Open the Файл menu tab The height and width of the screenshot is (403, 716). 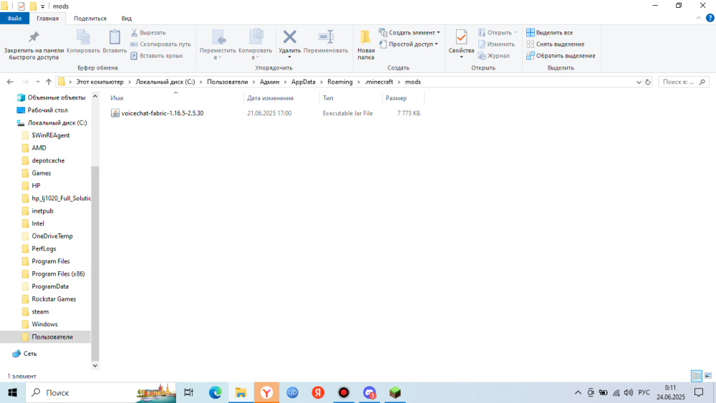[x=14, y=19]
